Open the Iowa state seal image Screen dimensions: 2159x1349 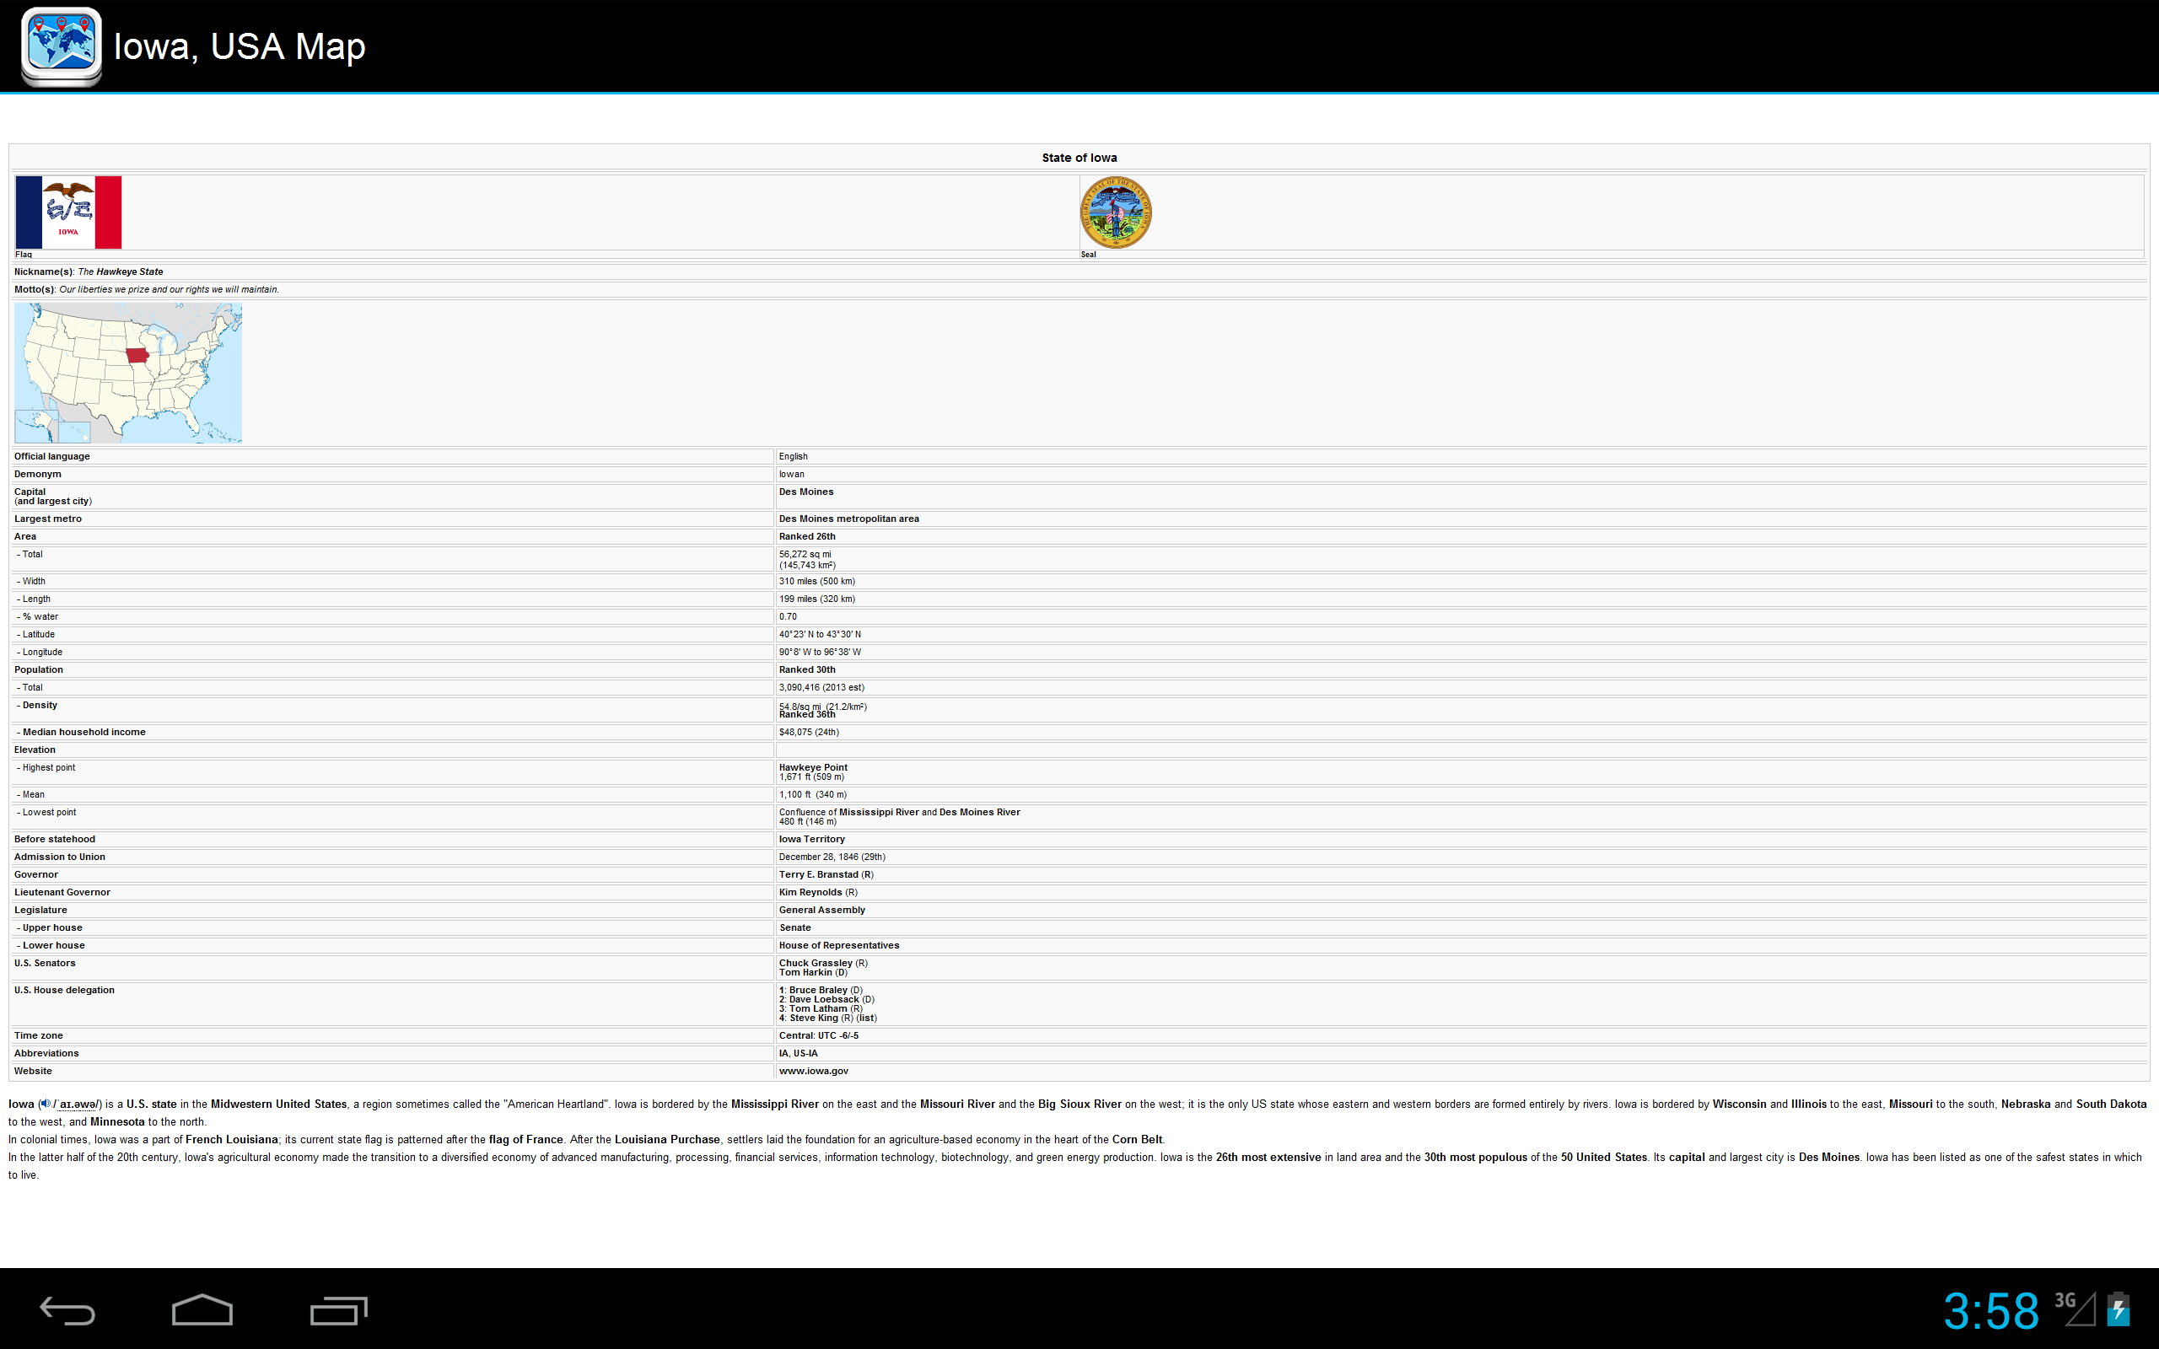pyautogui.click(x=1115, y=212)
